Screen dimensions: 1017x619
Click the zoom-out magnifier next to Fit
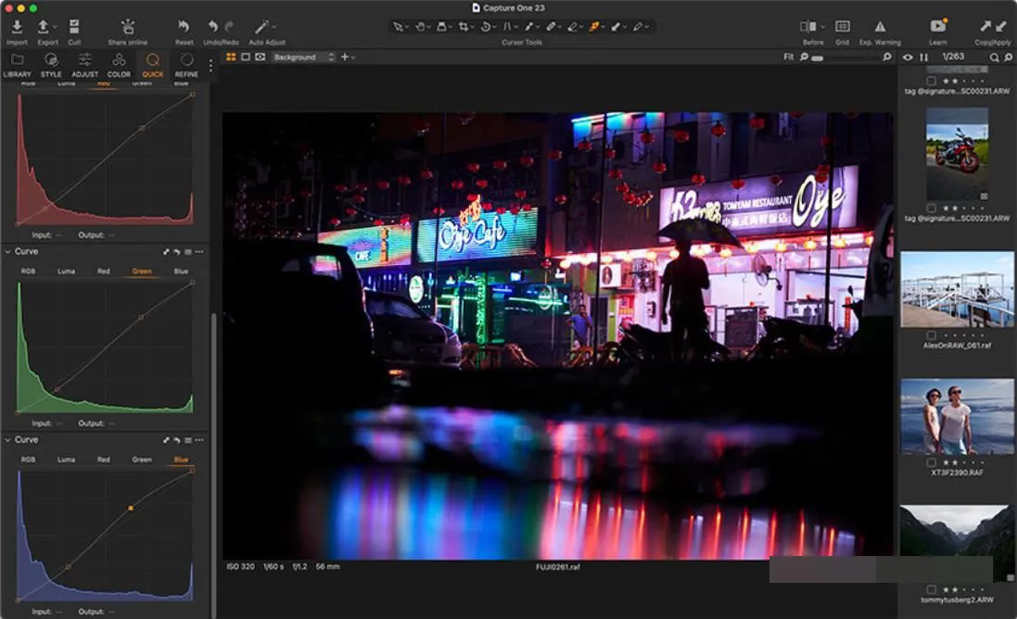(805, 57)
